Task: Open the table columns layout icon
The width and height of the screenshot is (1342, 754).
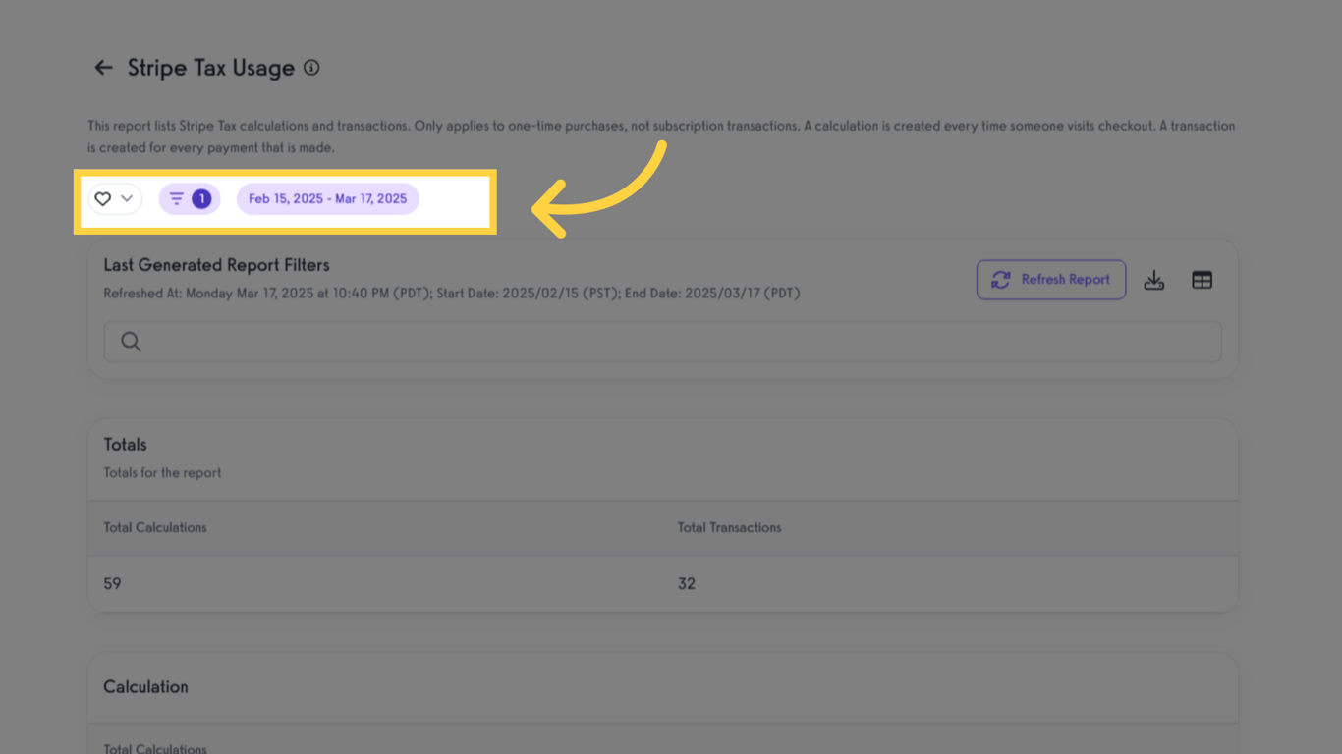Action: (x=1202, y=281)
